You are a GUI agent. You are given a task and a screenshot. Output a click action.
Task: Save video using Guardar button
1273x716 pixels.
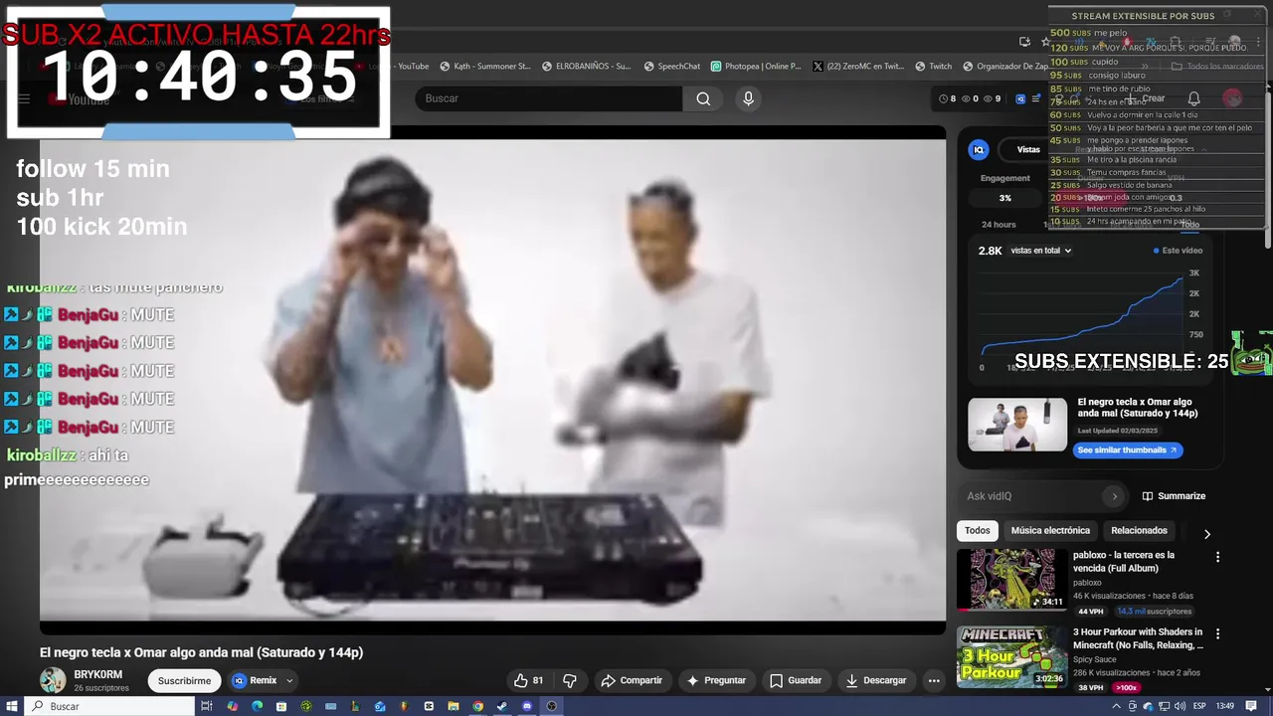point(796,680)
